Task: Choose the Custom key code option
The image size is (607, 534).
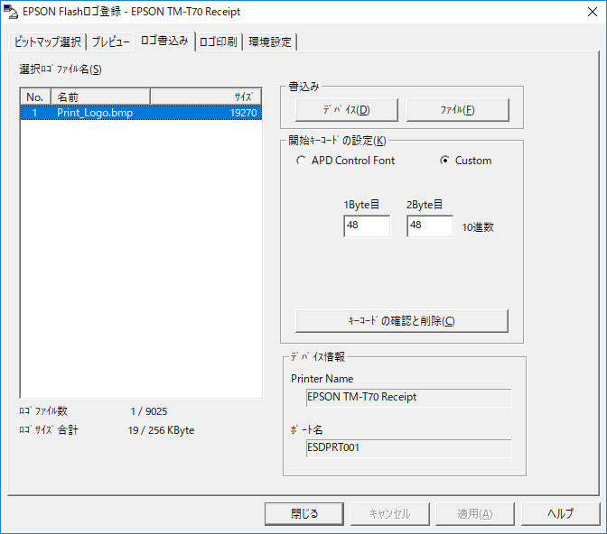Action: (444, 161)
